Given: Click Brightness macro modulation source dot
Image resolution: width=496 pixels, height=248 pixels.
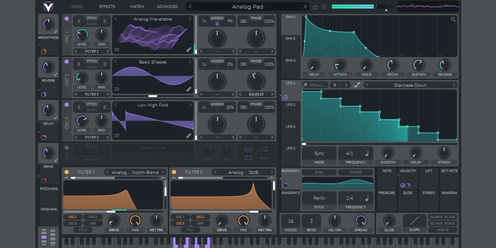Looking at the screenshot, I should pyautogui.click(x=44, y=51).
